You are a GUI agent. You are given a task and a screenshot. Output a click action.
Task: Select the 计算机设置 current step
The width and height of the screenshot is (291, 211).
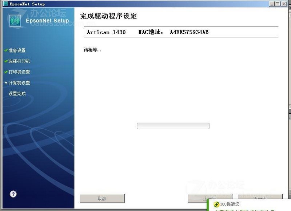click(19, 83)
